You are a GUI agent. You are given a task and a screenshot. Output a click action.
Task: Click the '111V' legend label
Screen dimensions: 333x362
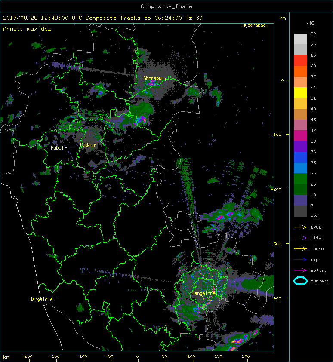pyautogui.click(x=316, y=238)
